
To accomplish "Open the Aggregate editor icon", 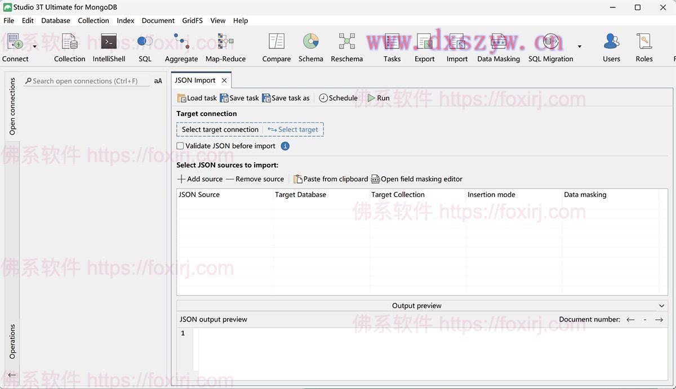I will click(181, 47).
